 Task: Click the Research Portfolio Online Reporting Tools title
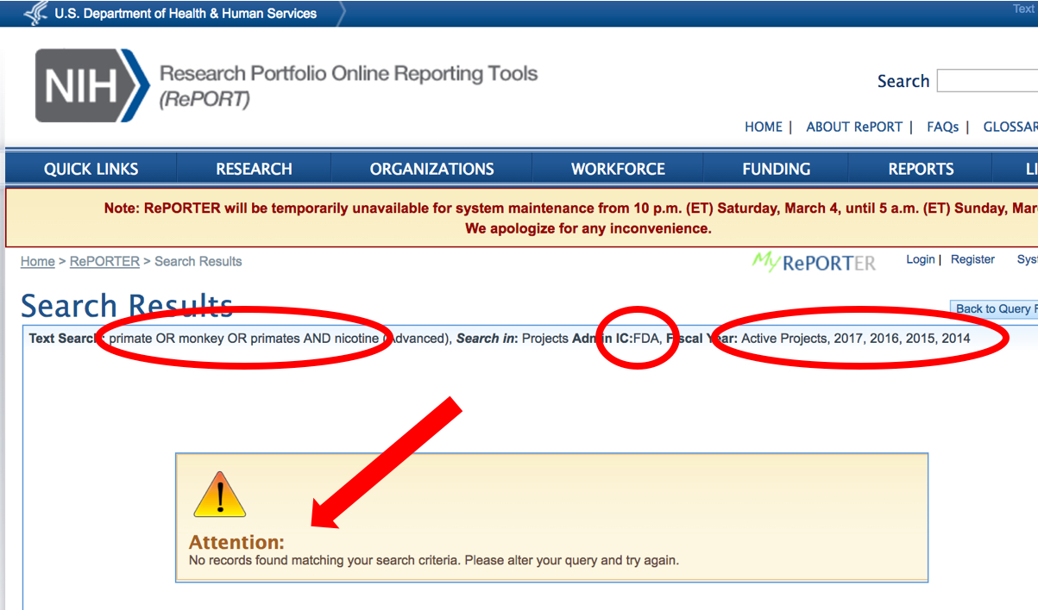click(x=349, y=74)
